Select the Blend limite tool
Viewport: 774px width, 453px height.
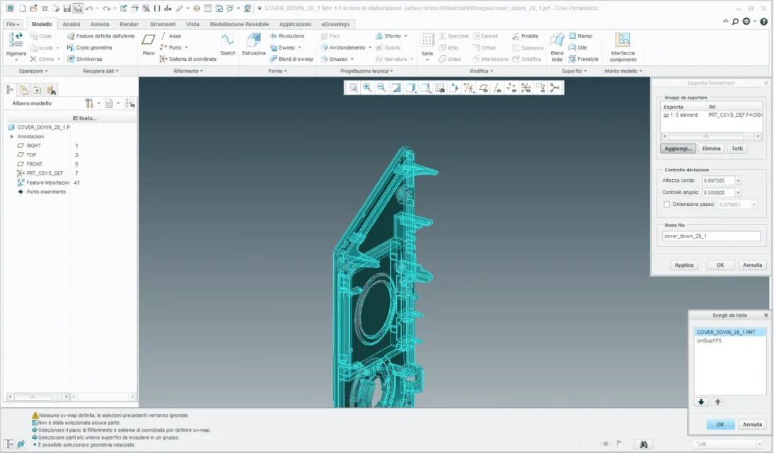click(x=557, y=45)
